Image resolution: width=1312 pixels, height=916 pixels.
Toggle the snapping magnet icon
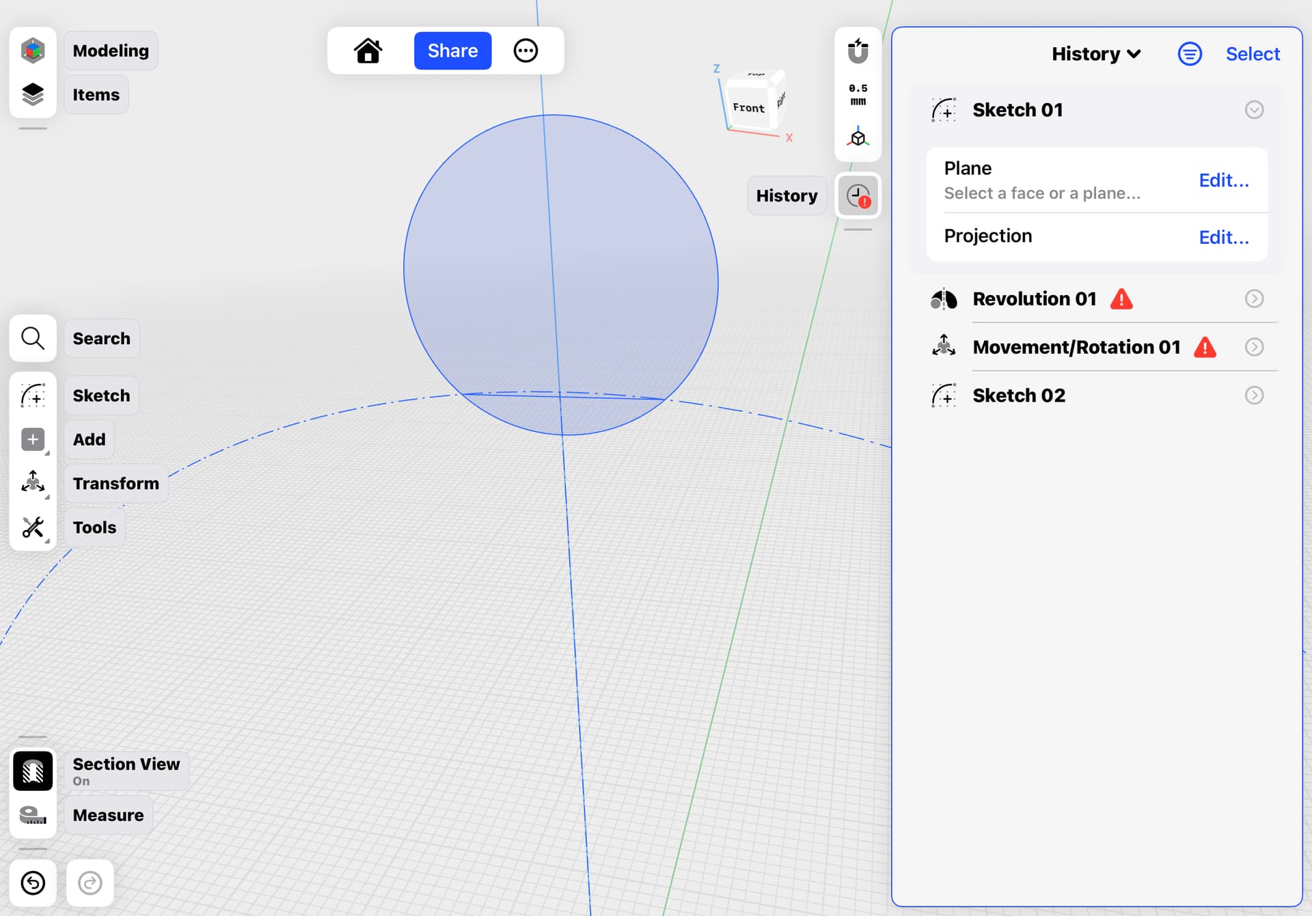click(858, 51)
